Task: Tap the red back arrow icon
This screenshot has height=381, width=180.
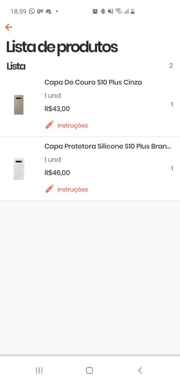Action: [9, 27]
